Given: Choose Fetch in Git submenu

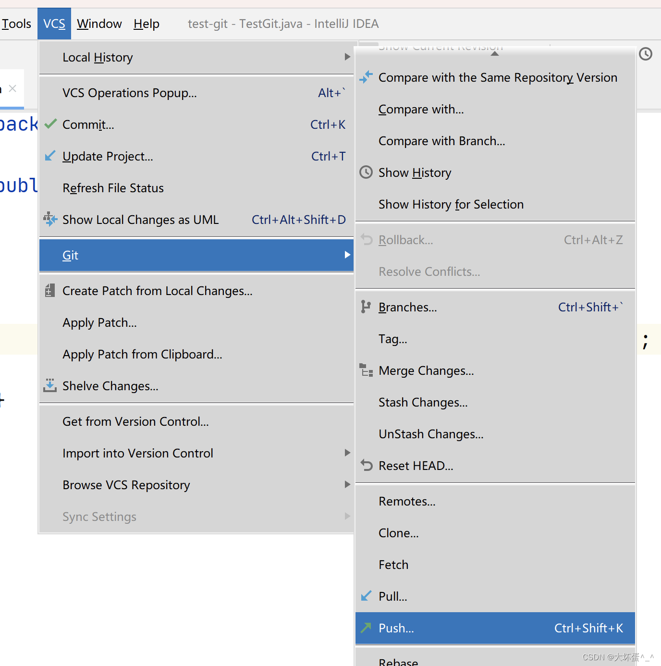Looking at the screenshot, I should [x=495, y=565].
